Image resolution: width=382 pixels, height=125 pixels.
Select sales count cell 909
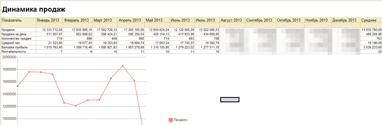105,38
